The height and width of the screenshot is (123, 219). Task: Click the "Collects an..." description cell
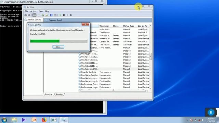pos(105,42)
